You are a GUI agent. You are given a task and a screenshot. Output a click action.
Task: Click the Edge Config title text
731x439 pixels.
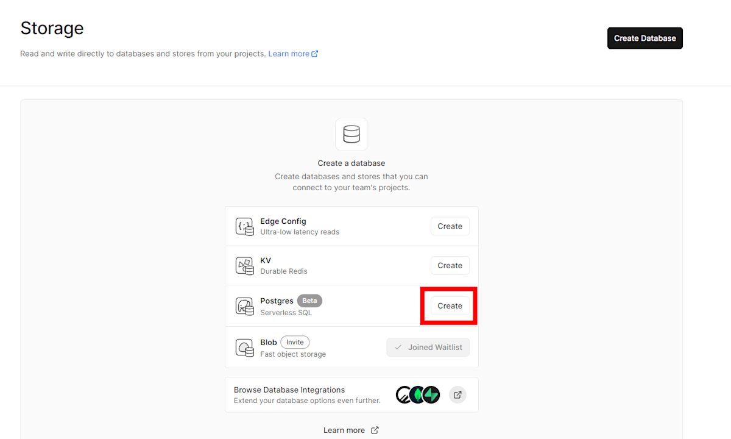click(283, 221)
